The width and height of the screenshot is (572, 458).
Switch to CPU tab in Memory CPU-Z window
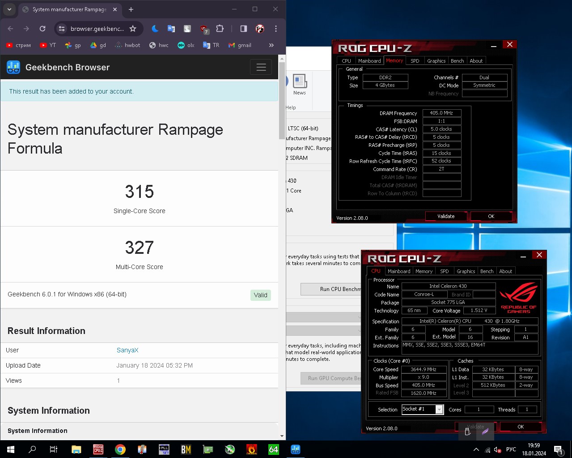click(347, 61)
